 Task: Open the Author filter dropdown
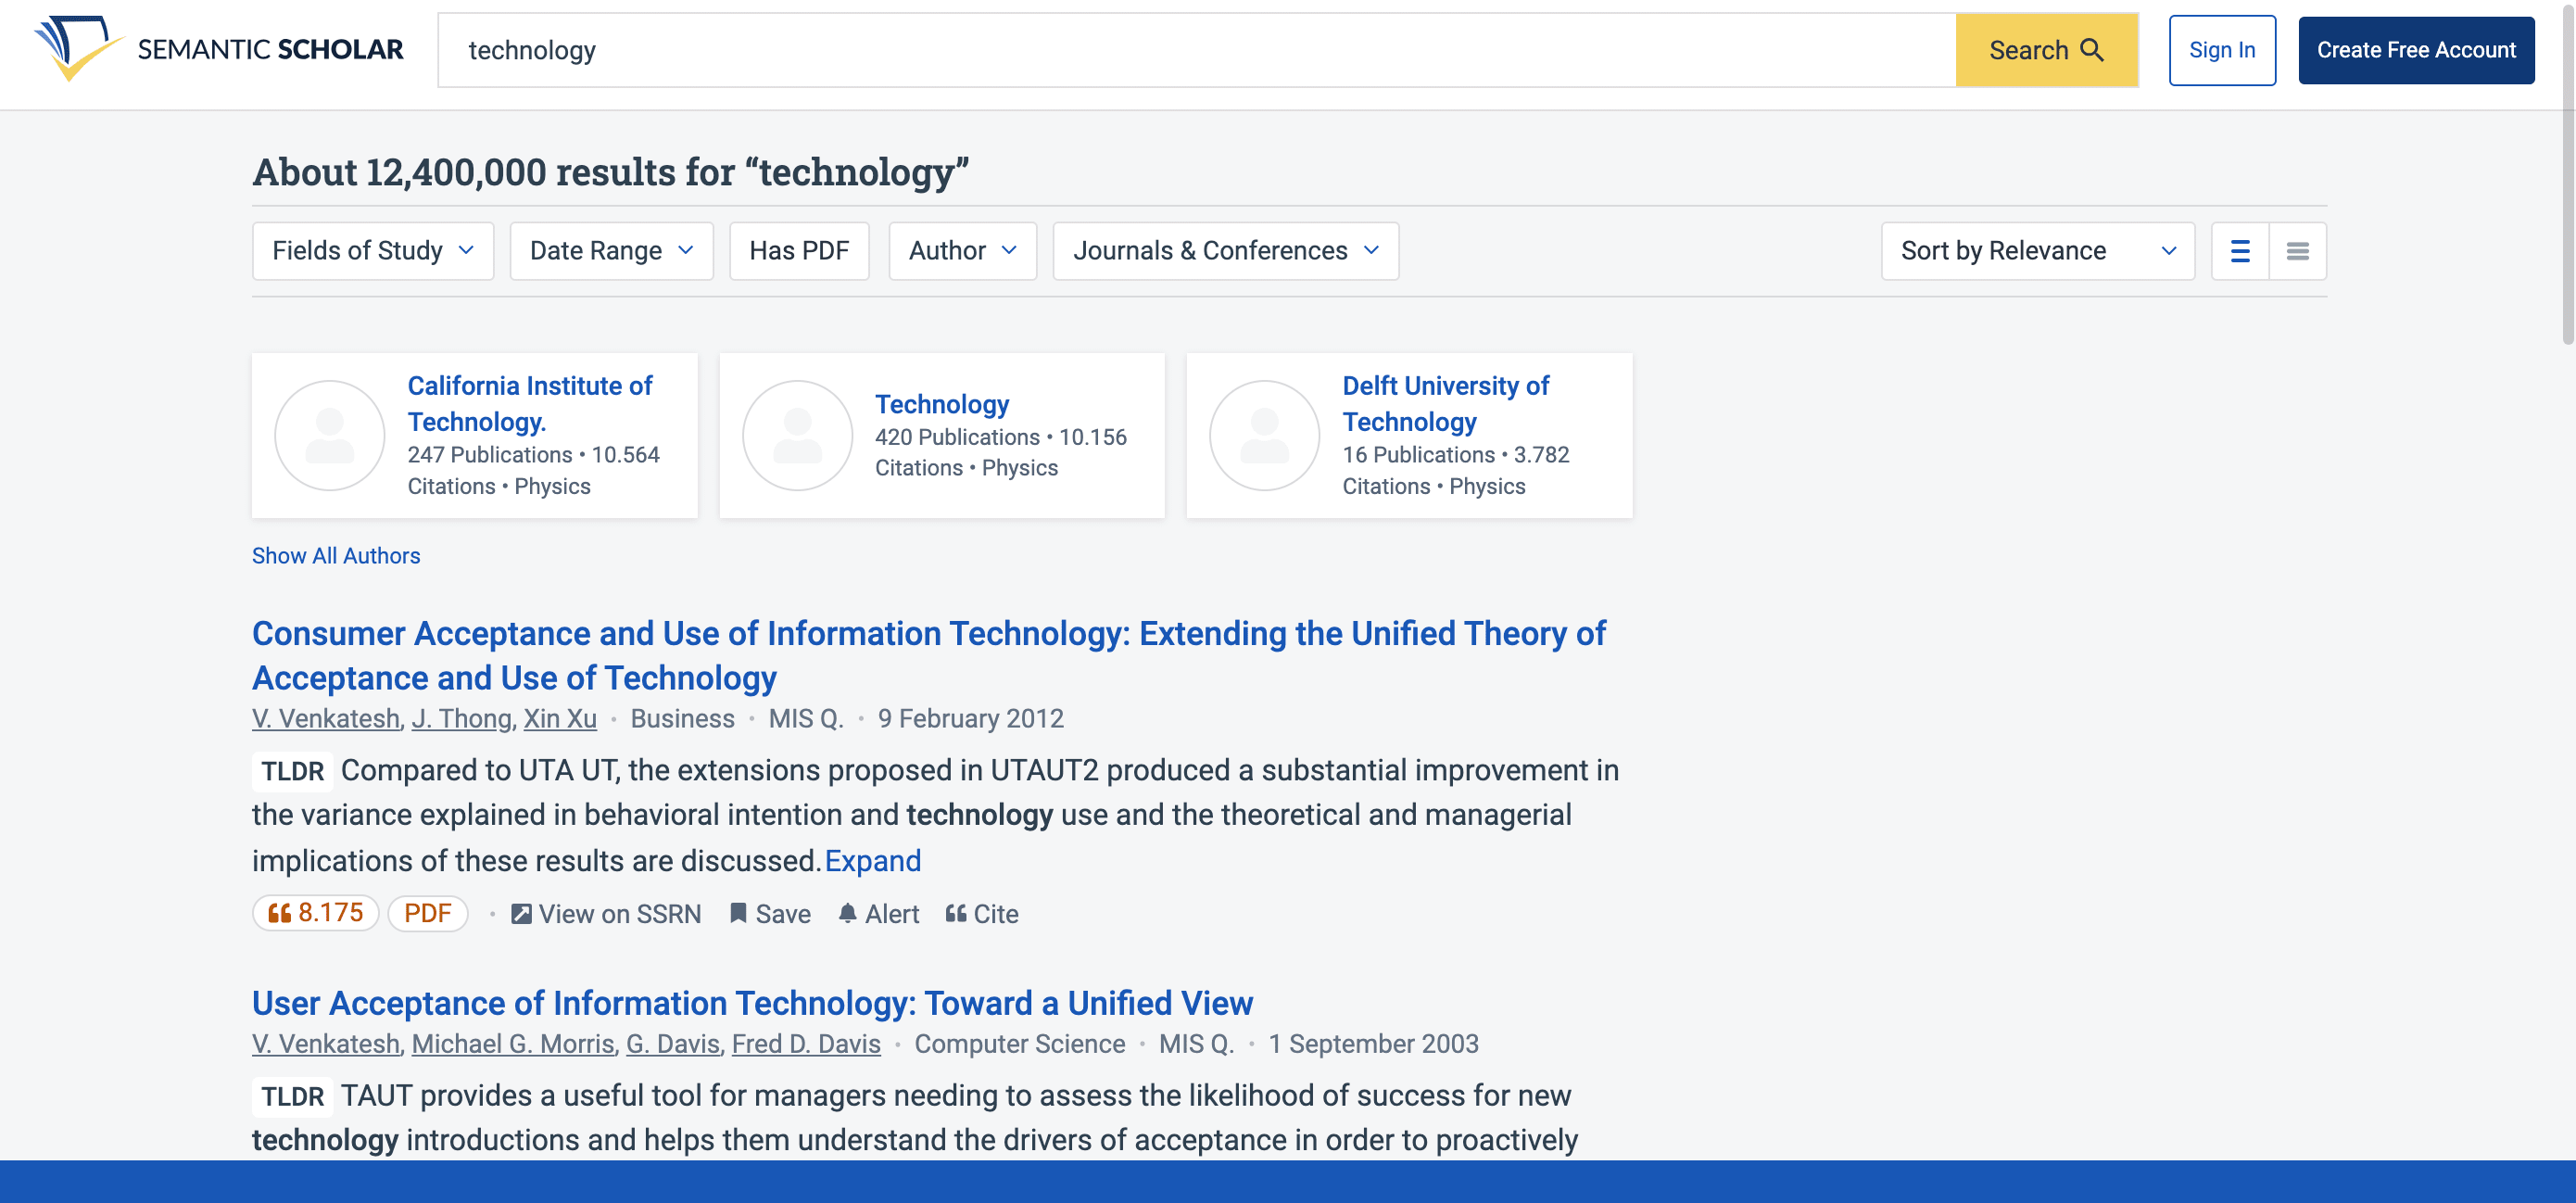pos(961,251)
